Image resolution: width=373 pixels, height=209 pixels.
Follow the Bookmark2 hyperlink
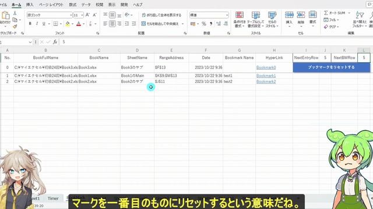[266, 81]
